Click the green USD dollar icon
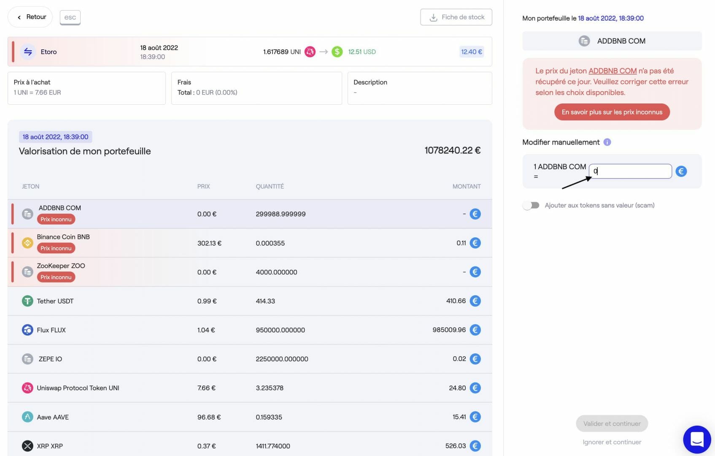The image size is (715, 456). (x=337, y=52)
